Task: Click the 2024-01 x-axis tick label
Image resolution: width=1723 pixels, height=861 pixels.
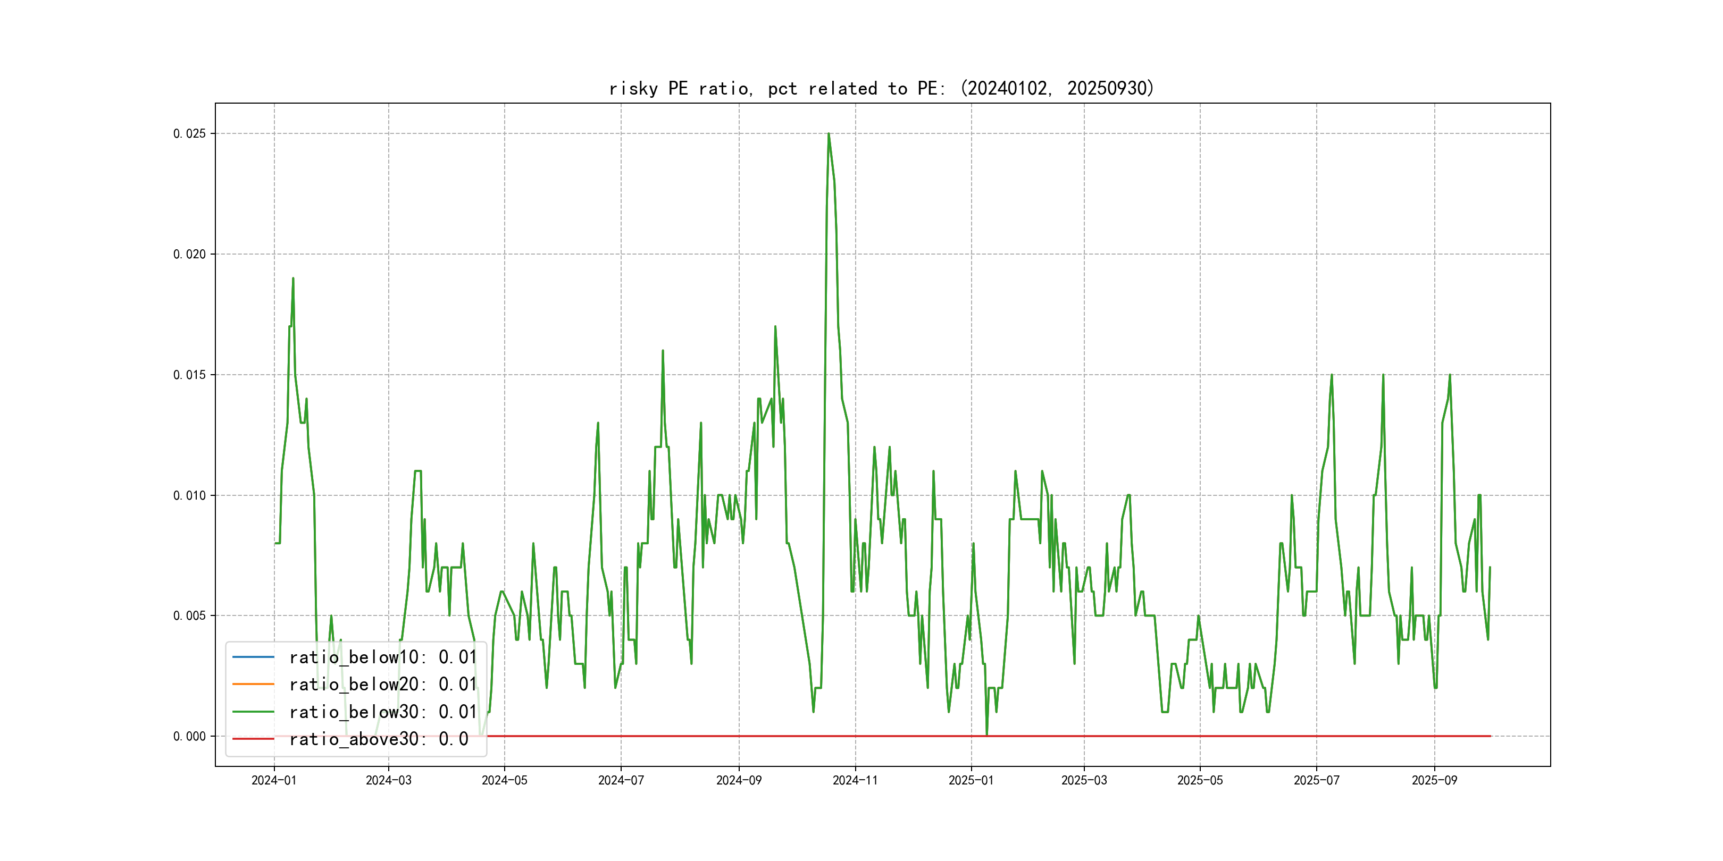Action: pos(273,780)
